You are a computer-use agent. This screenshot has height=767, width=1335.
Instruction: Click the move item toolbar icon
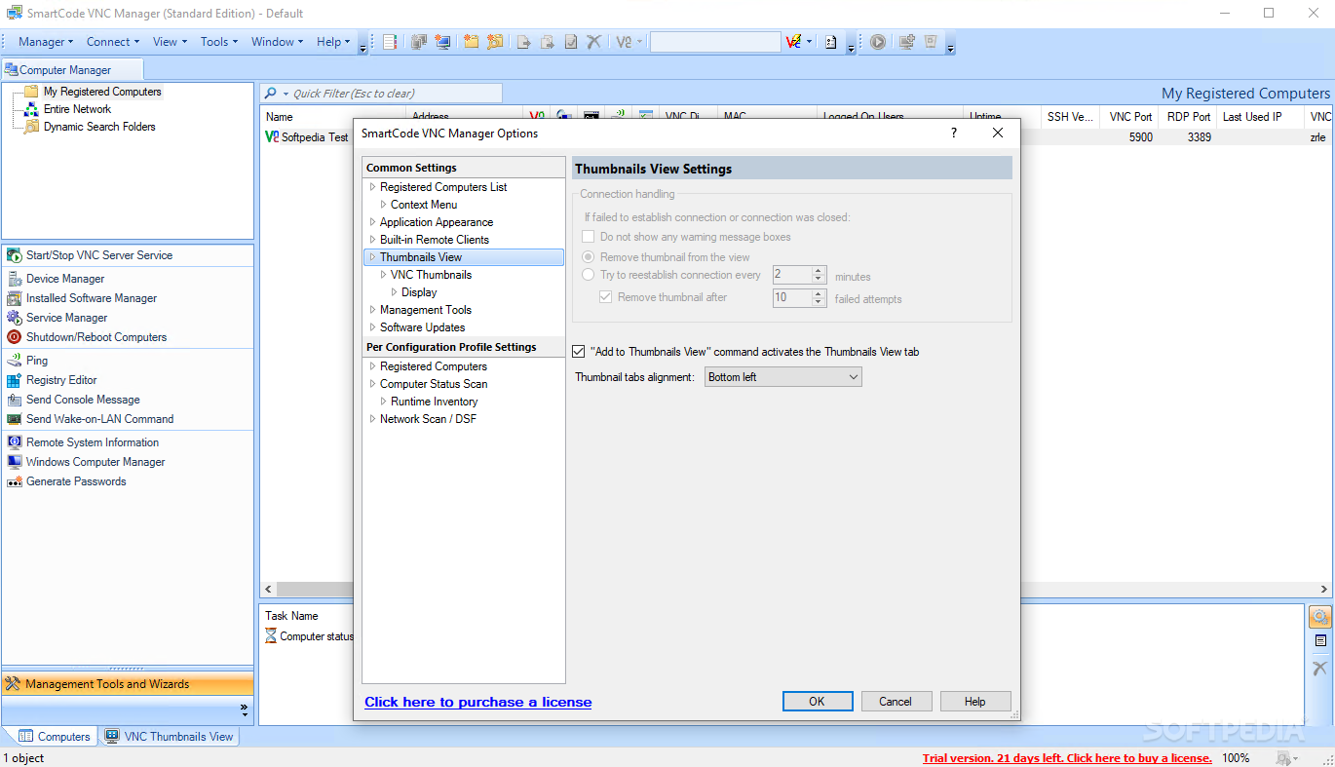524,42
